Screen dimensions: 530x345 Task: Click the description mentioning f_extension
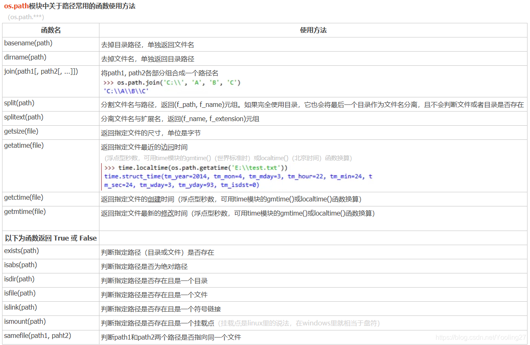coord(180,119)
